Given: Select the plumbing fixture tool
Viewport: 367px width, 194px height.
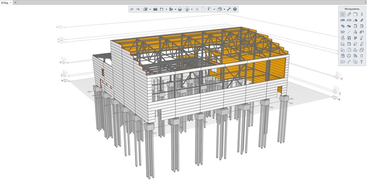Looking at the screenshot, I should pos(342,38).
